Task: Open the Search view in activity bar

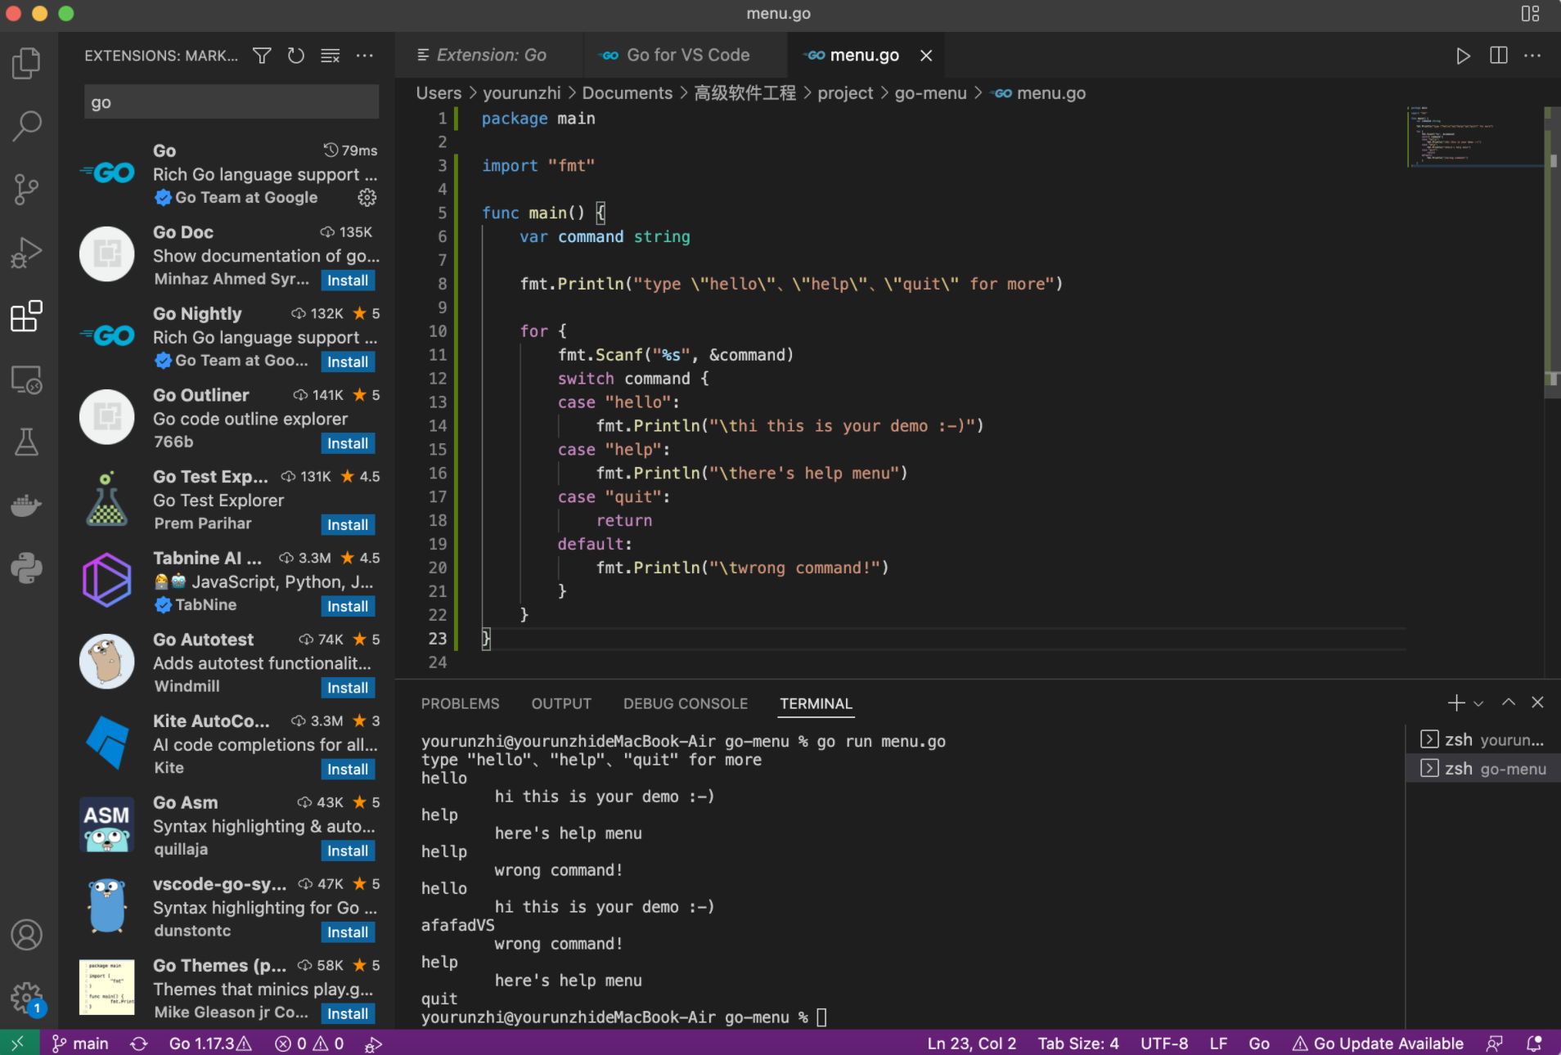Action: [27, 126]
